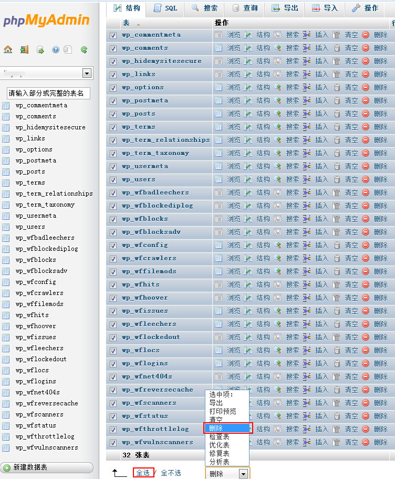Open the query window icon

click(x=40, y=50)
